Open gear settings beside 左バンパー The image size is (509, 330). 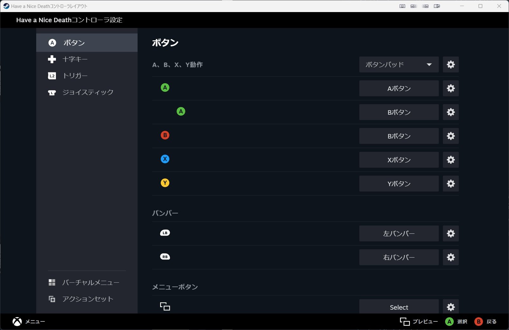pyautogui.click(x=451, y=233)
